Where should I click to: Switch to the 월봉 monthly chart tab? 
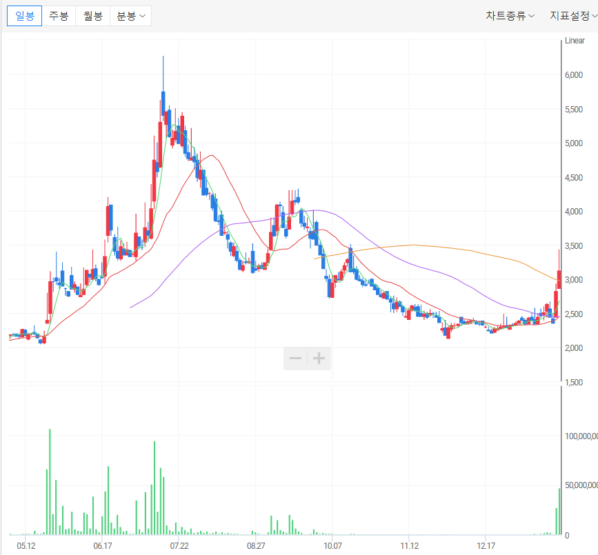click(93, 16)
